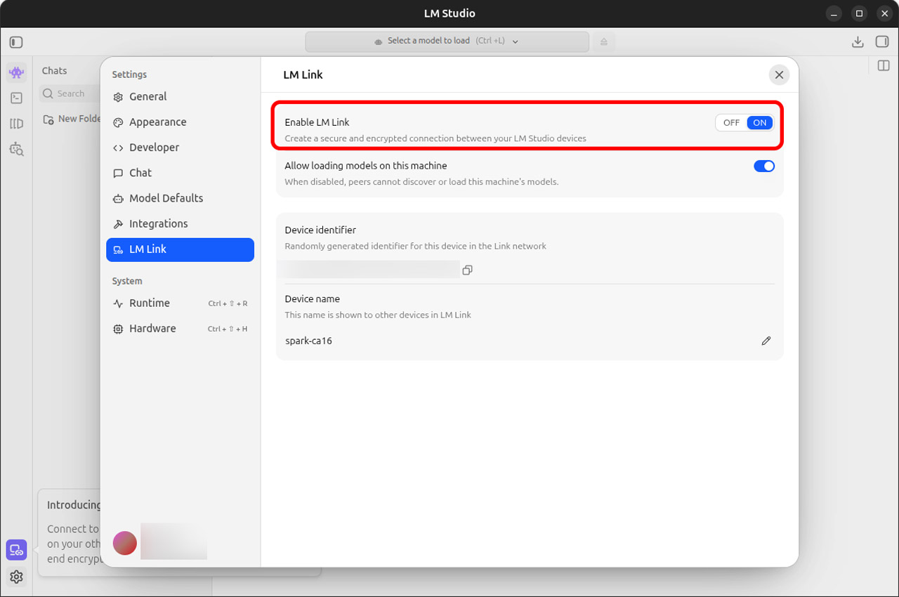This screenshot has width=899, height=597.
Task: Click the Chats search field
Action: click(70, 93)
